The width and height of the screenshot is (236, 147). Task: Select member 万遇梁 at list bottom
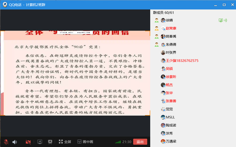173,141
